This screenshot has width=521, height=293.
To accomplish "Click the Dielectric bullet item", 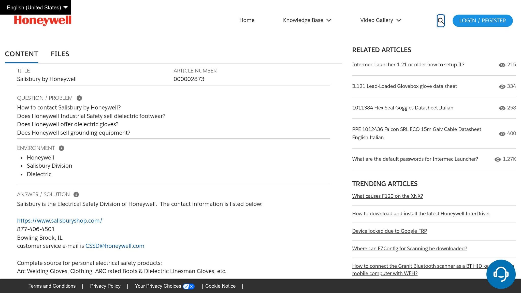I will [39, 174].
